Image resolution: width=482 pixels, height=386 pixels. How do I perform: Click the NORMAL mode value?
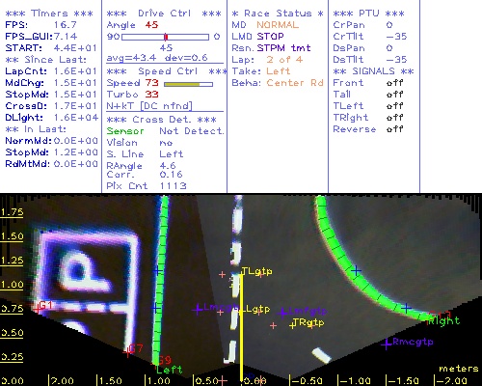click(x=278, y=25)
